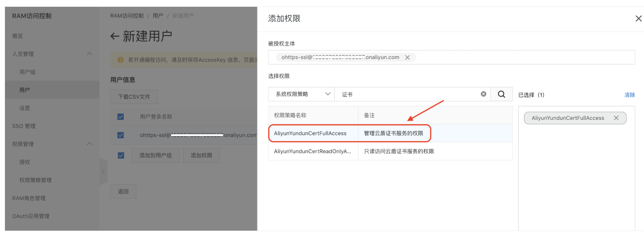Close the 添加权限 panel with X
The width and height of the screenshot is (644, 236).
(638, 19)
